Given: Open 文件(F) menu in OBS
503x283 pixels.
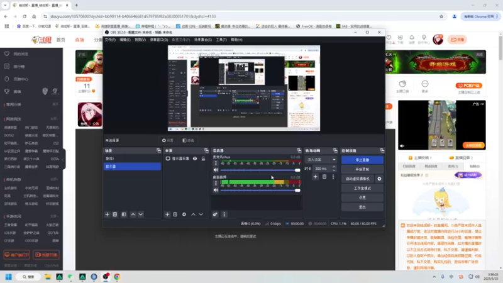Looking at the screenshot, I should (x=110, y=40).
